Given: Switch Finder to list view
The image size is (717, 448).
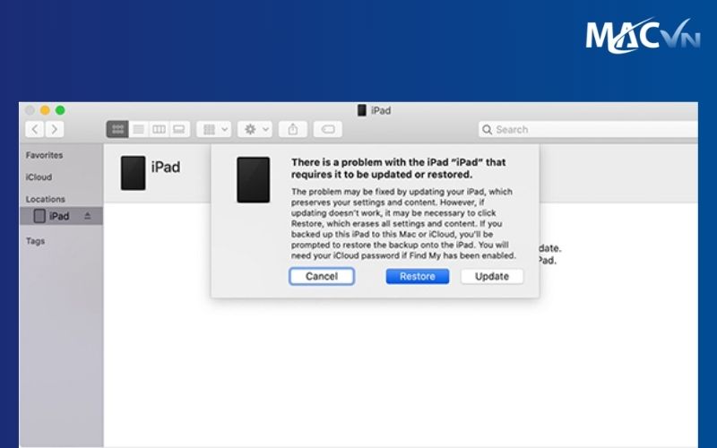Looking at the screenshot, I should tap(139, 129).
